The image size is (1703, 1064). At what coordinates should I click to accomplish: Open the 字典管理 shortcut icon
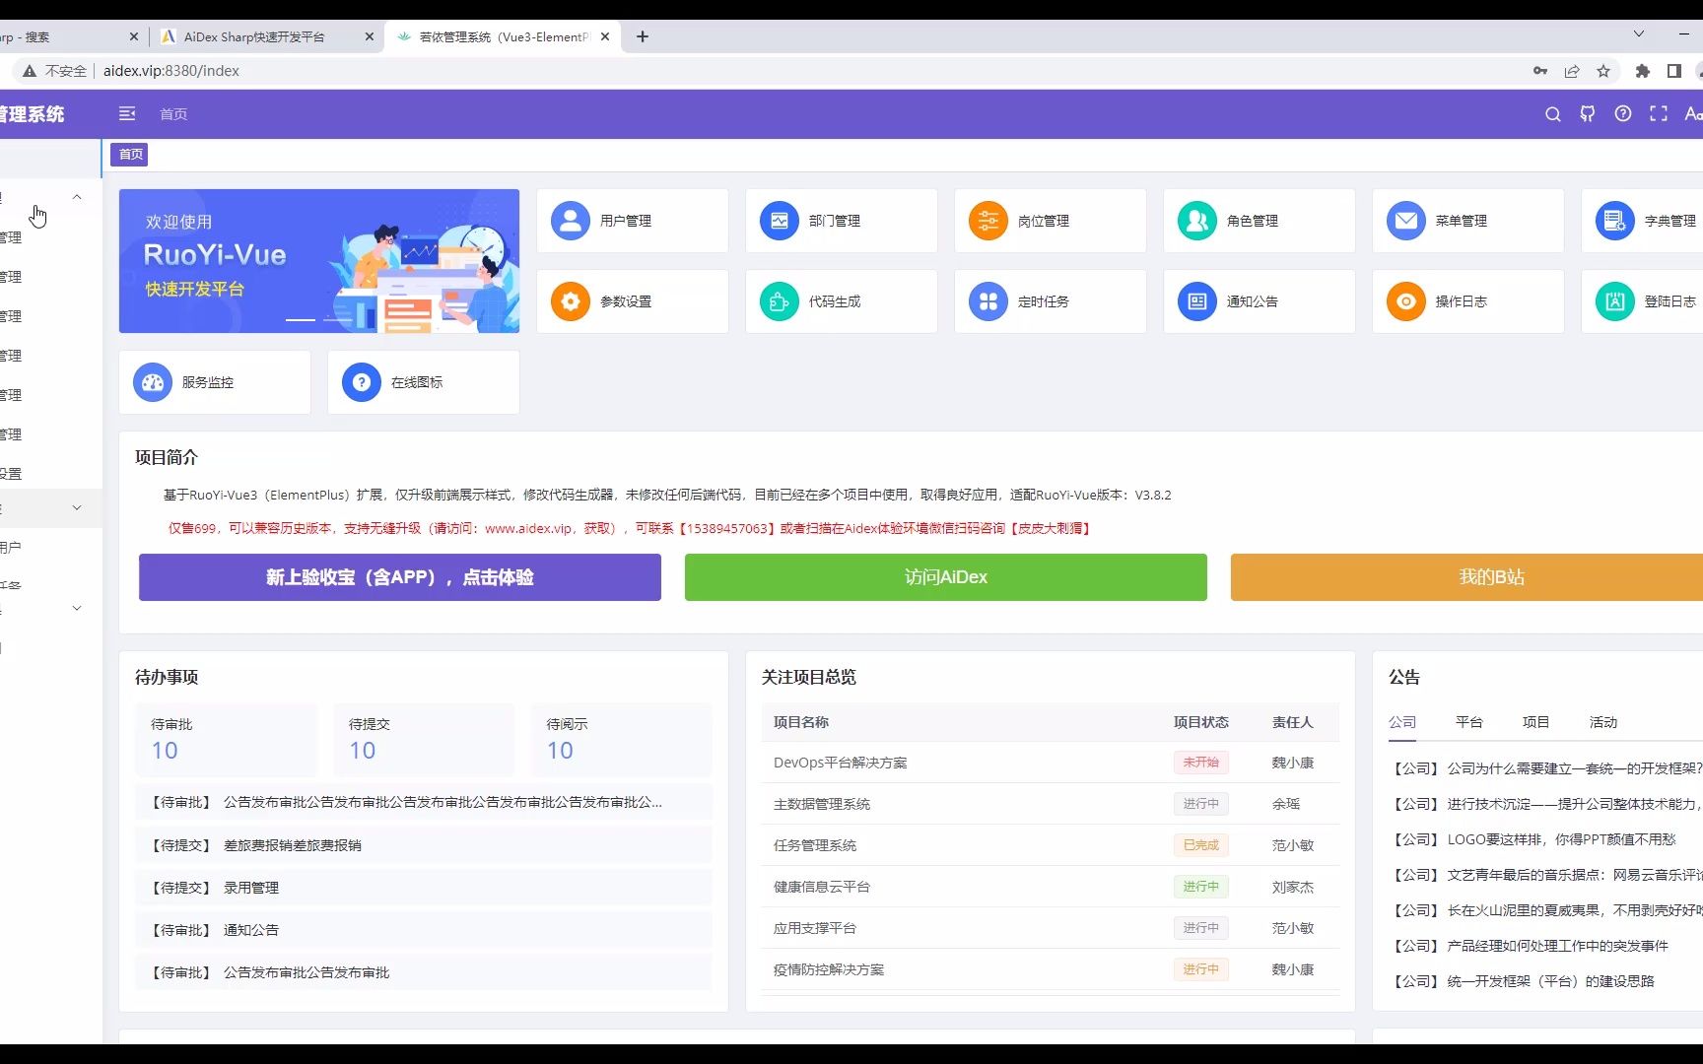(1615, 221)
